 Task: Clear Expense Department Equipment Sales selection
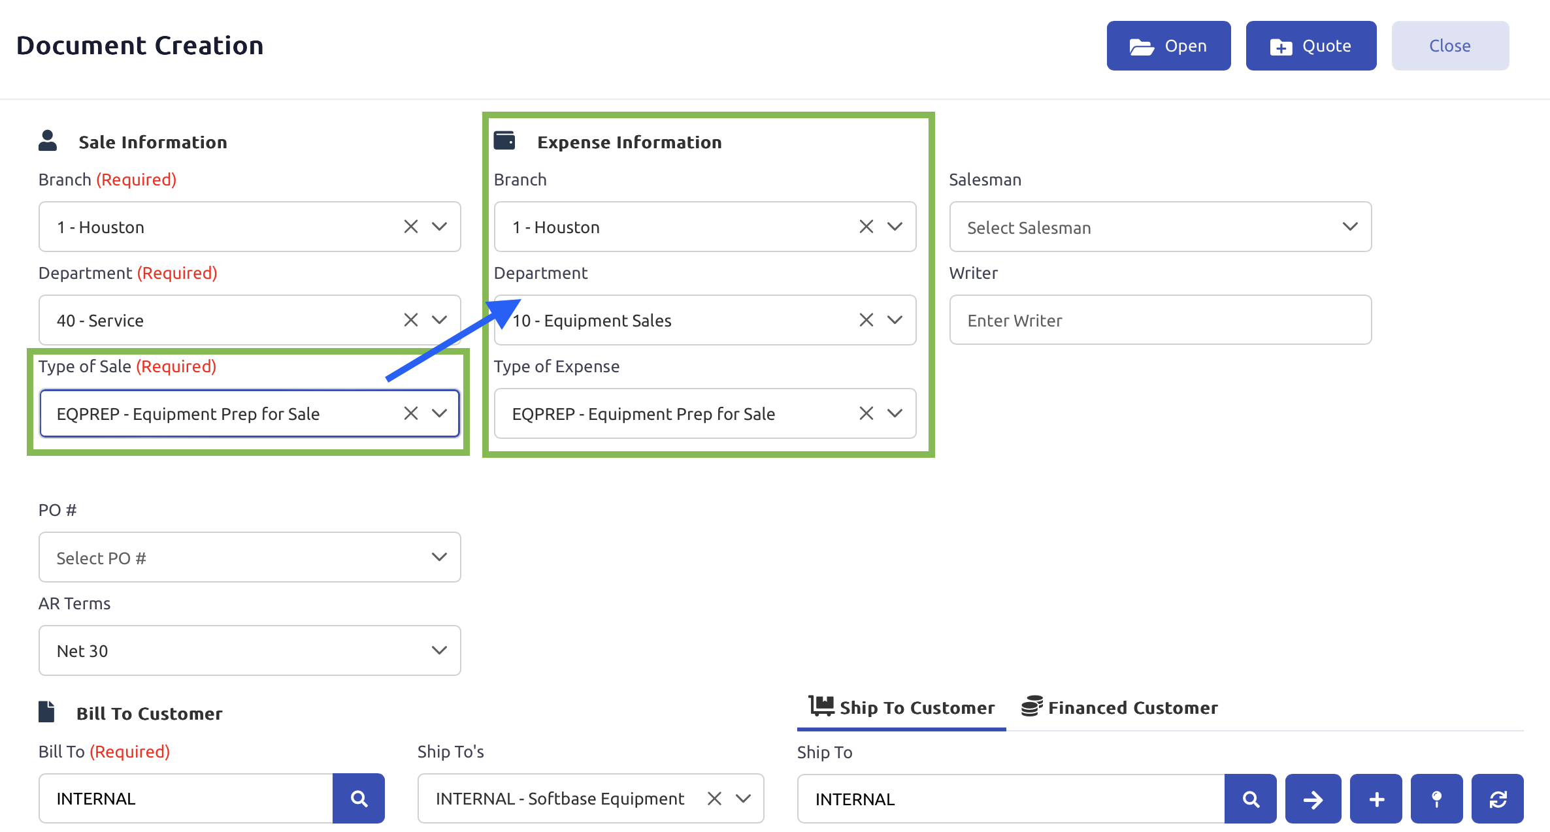(x=866, y=320)
